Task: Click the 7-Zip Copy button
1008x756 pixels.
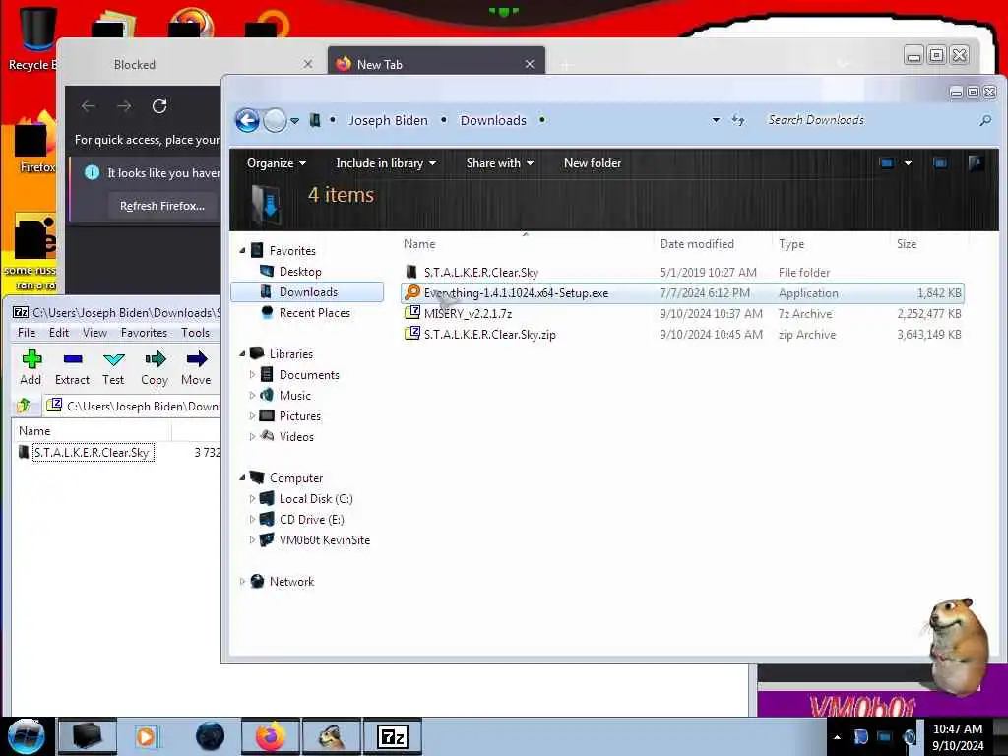Action: 155,368
